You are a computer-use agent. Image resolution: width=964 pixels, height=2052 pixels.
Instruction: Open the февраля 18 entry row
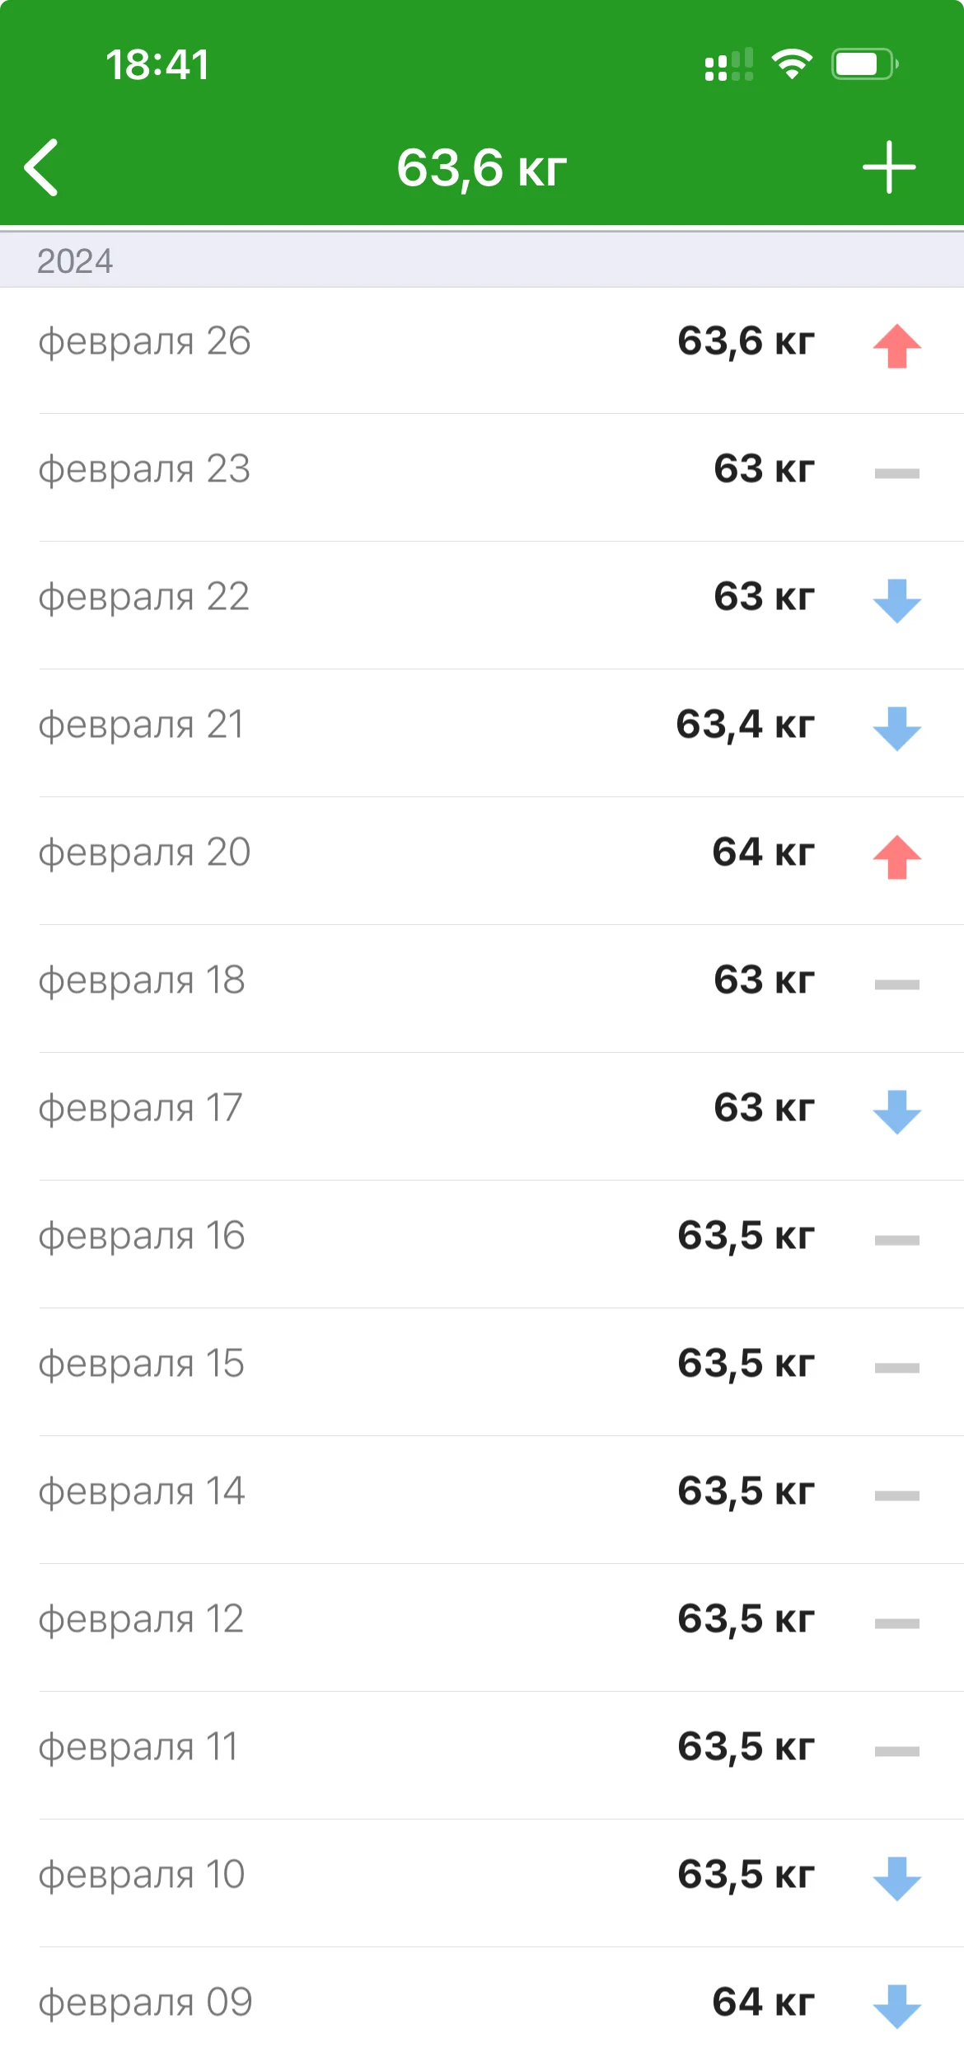click(482, 981)
